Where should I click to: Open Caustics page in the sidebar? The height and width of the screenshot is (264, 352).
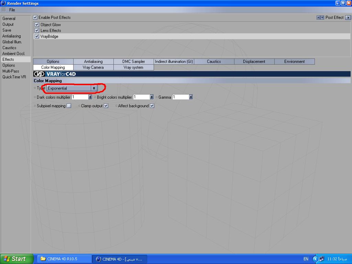point(9,47)
